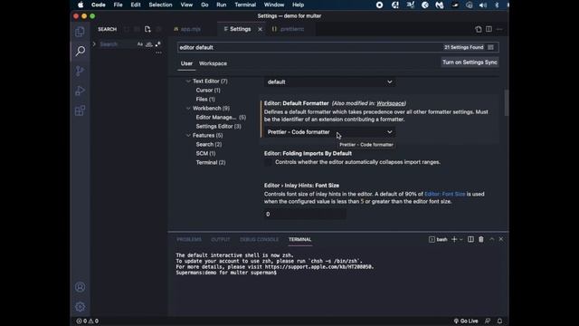Click Go Live in status bar

(x=466, y=321)
